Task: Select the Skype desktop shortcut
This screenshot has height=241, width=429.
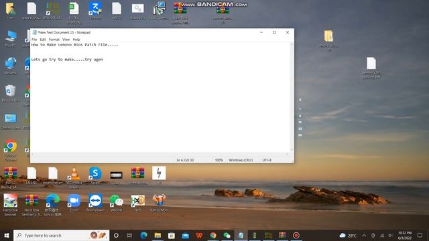Action: (x=95, y=175)
